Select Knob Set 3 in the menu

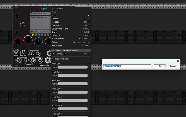pos(71,81)
